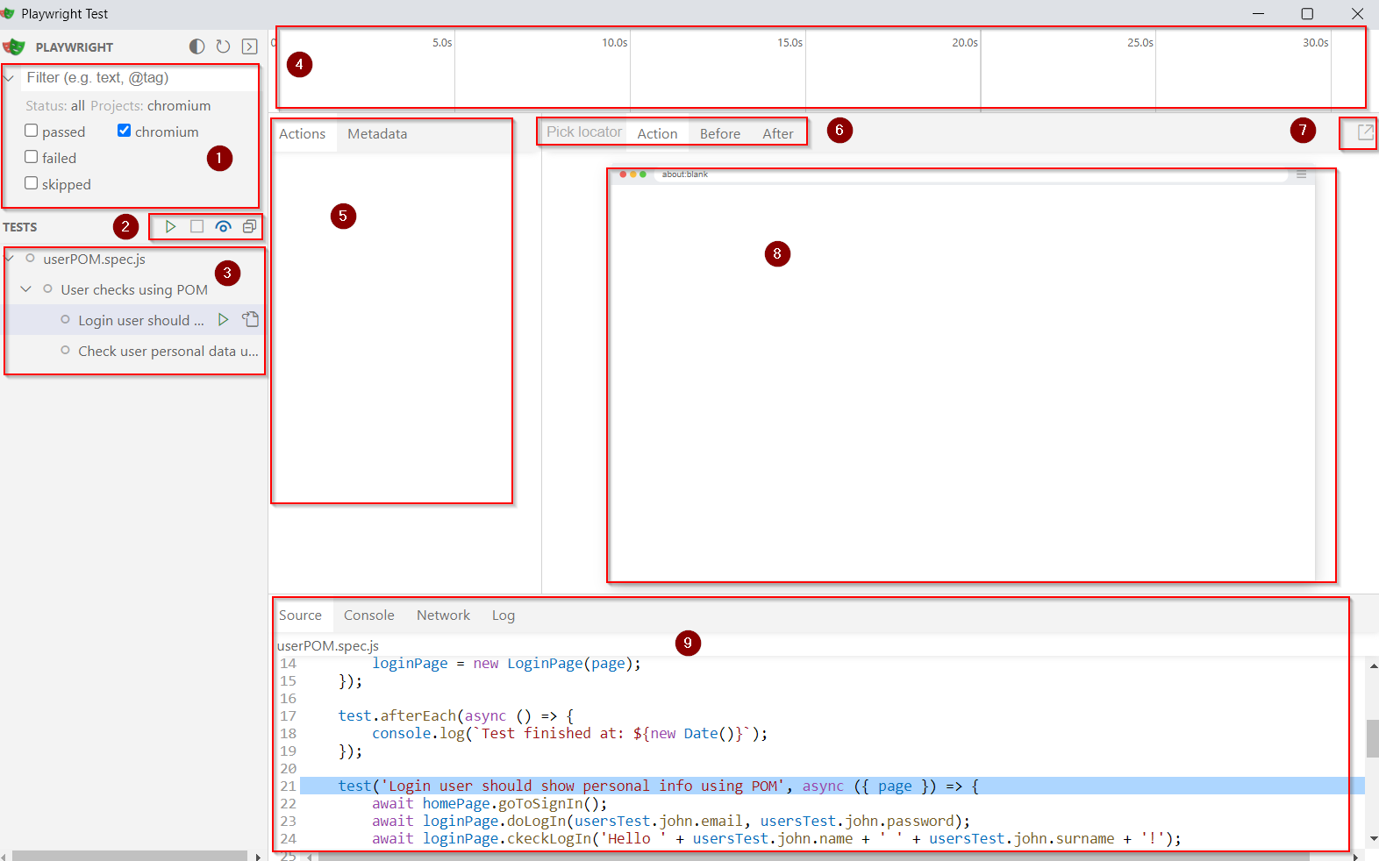Click the timeline at 20.0s marker
Viewport: 1379px width, 861px height.
(965, 42)
